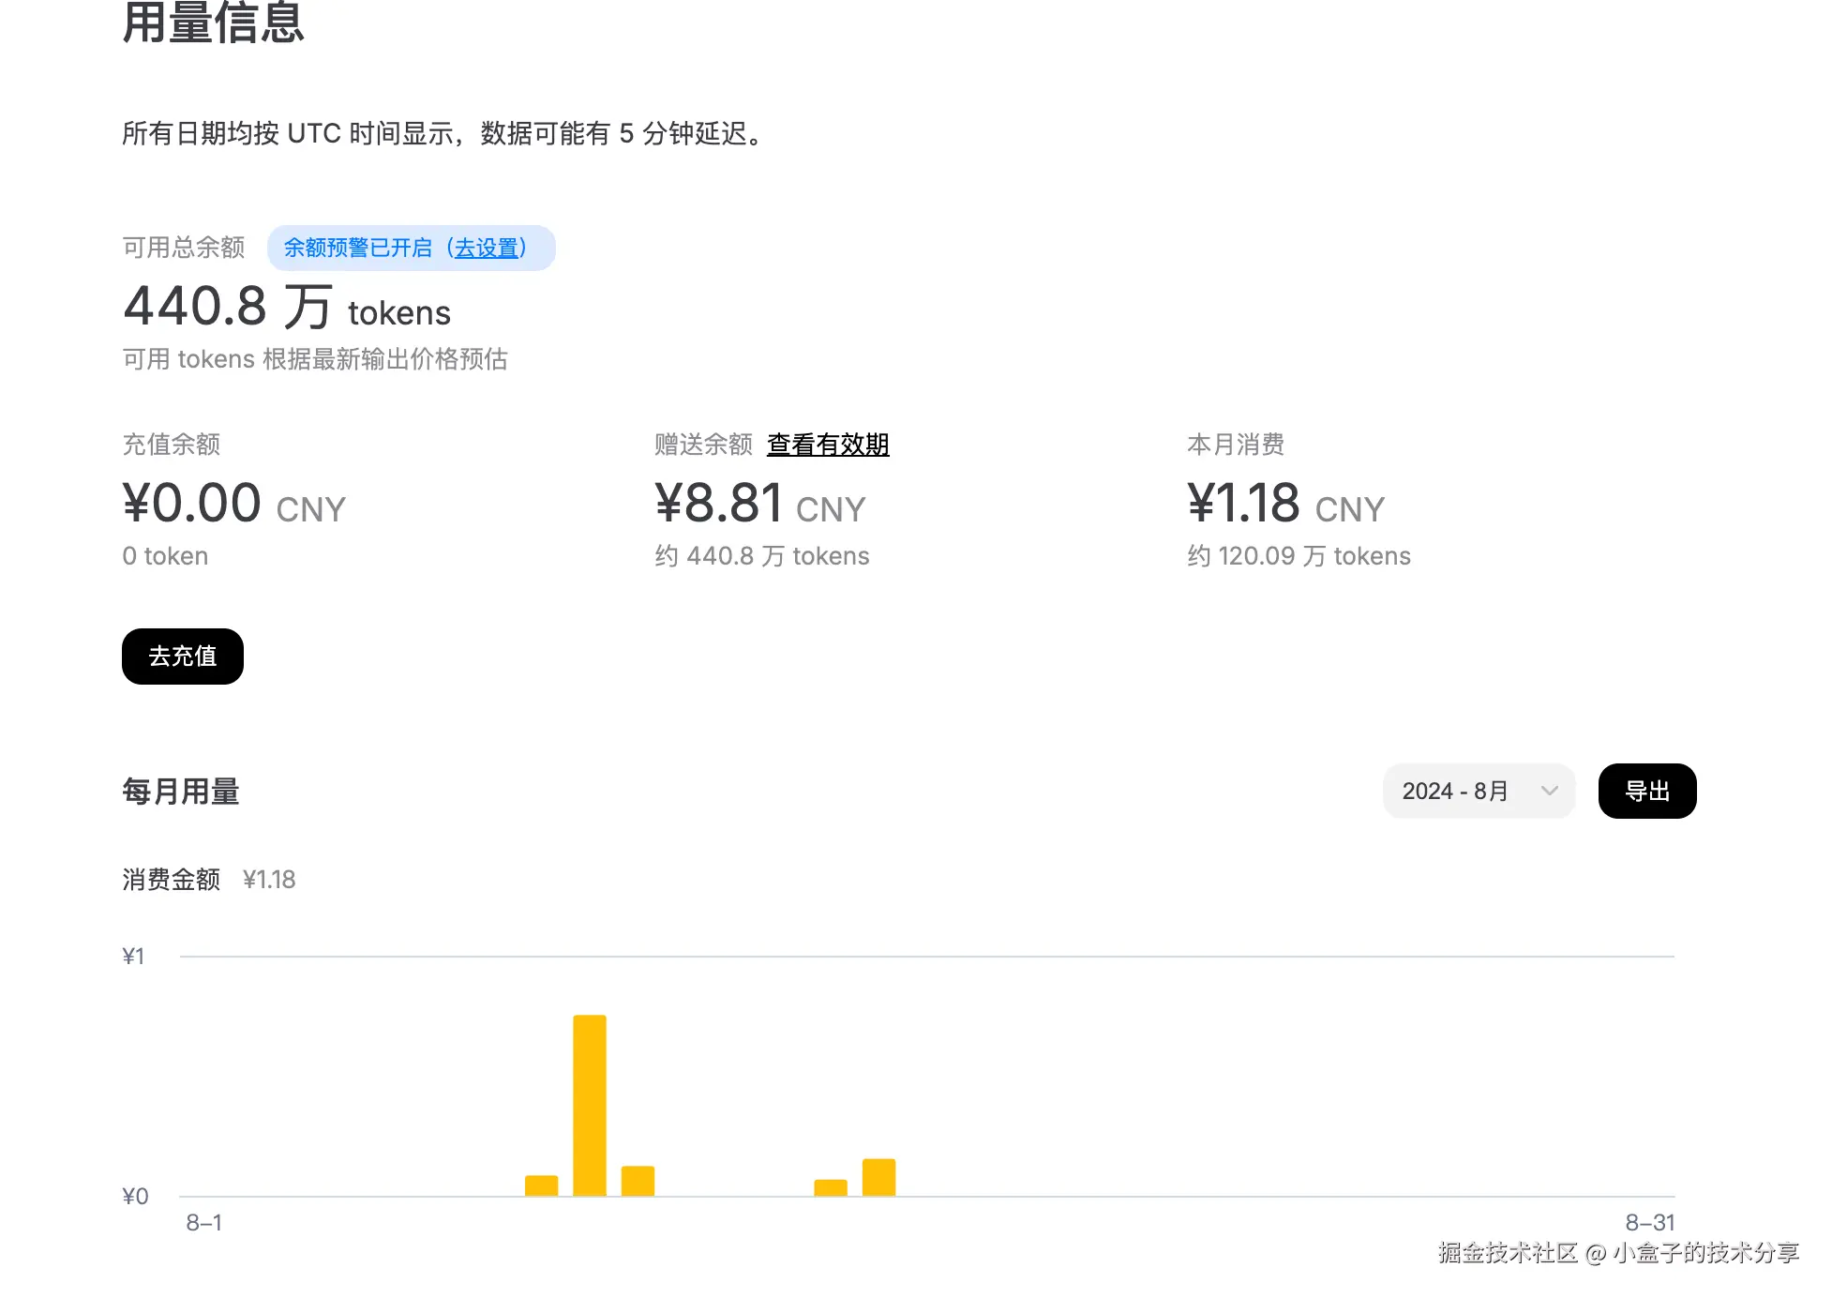Click the 导出 export button
1832x1298 pixels.
pyautogui.click(x=1646, y=791)
